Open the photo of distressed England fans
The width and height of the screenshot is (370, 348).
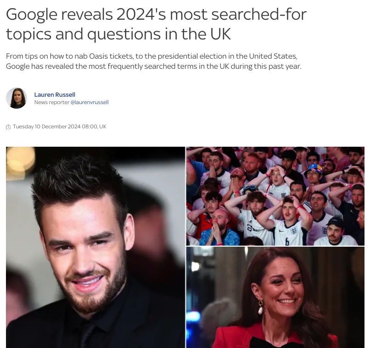(x=275, y=196)
